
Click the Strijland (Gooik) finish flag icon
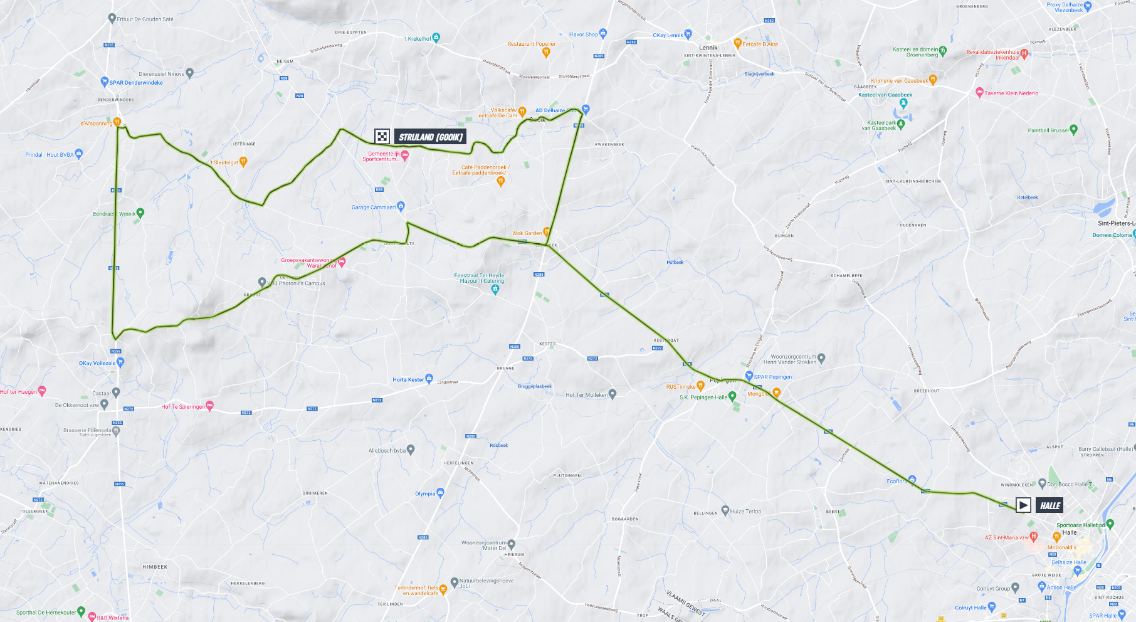pos(382,136)
